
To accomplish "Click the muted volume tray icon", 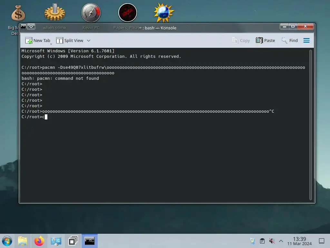I will click(x=272, y=241).
